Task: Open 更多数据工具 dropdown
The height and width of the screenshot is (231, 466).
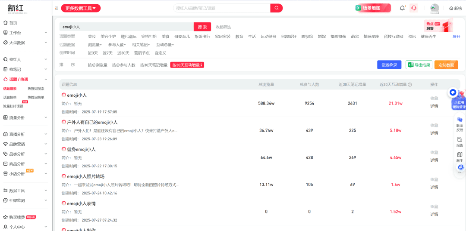Action: (x=81, y=8)
